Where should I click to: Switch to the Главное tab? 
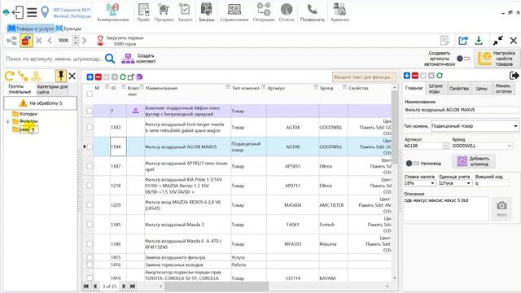[414, 89]
